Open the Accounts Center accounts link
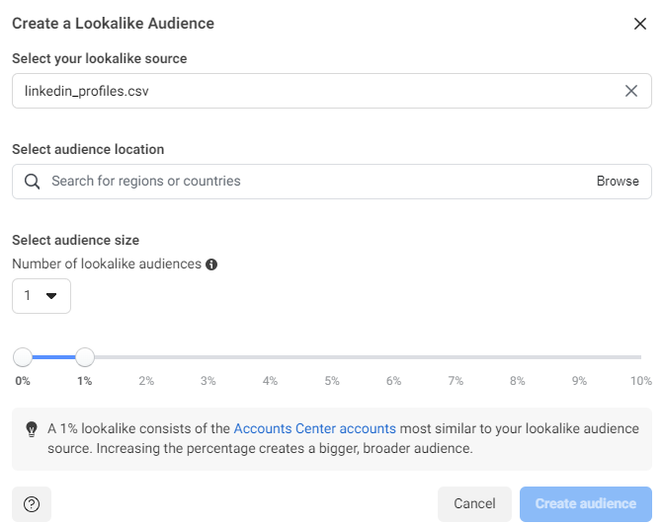 [x=314, y=428]
